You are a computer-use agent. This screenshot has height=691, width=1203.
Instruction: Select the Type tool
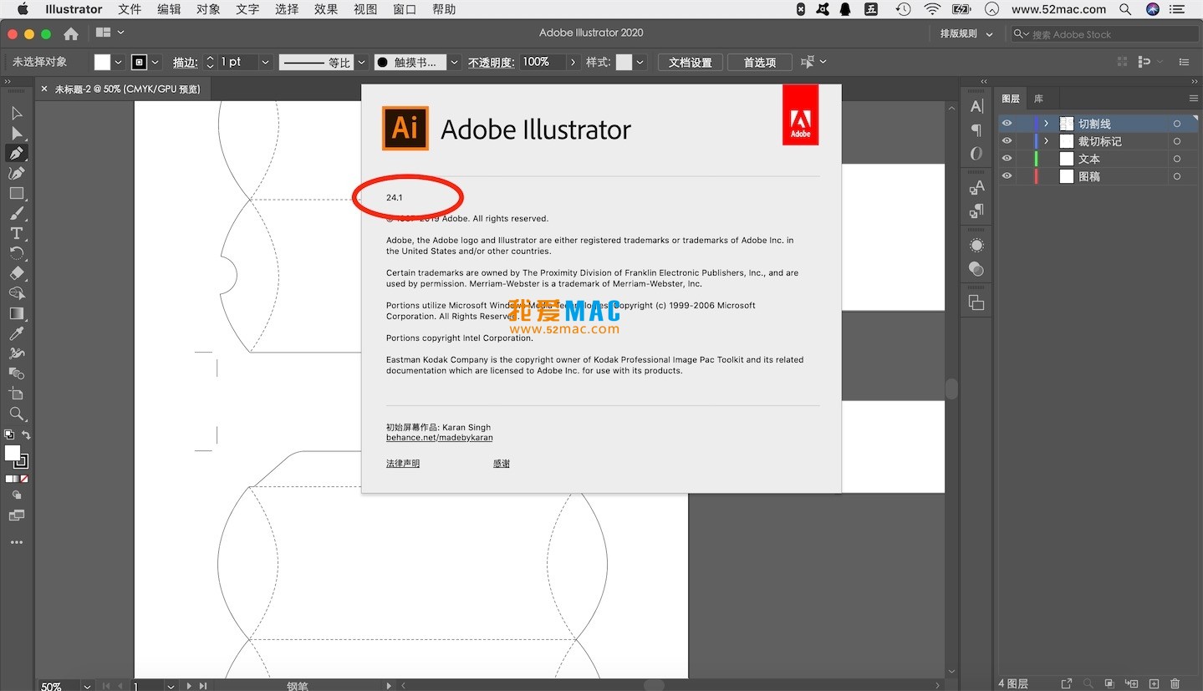pos(15,233)
